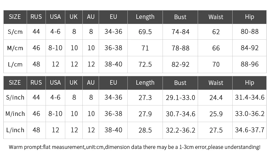Click the M/cm bust value 78-88
Viewport: 270px width, 153px height.
click(x=180, y=48)
